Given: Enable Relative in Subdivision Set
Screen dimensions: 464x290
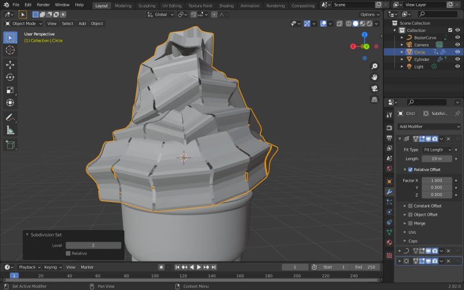Looking at the screenshot, I should pyautogui.click(x=68, y=253).
